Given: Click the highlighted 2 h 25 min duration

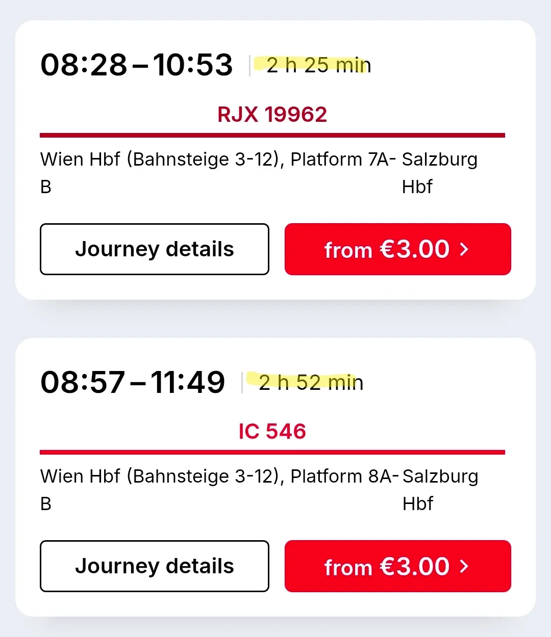Looking at the screenshot, I should [318, 65].
